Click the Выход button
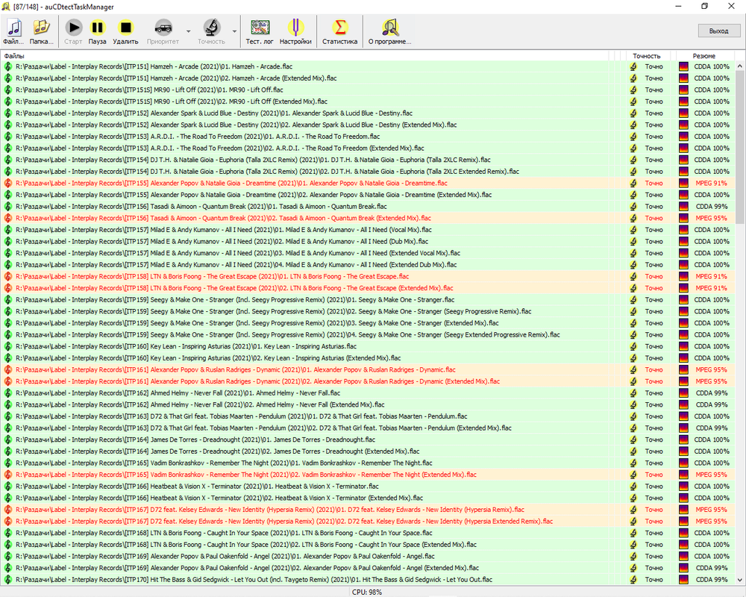Image resolution: width=746 pixels, height=597 pixels. coord(718,31)
